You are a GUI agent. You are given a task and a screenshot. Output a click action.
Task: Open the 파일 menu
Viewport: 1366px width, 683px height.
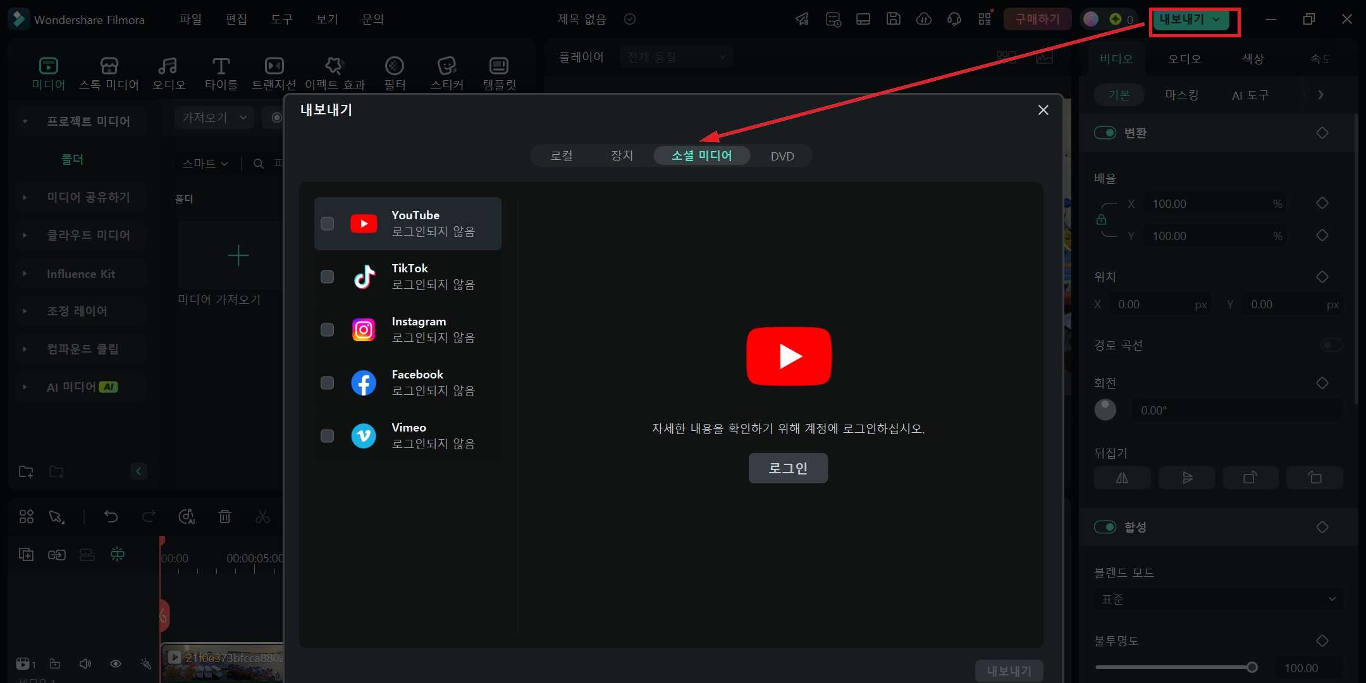coord(190,19)
